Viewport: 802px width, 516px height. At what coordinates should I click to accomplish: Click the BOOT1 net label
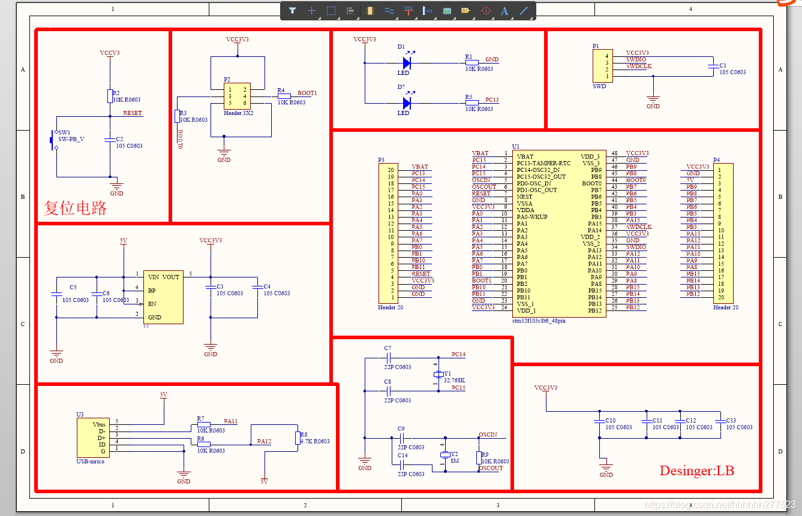(307, 93)
